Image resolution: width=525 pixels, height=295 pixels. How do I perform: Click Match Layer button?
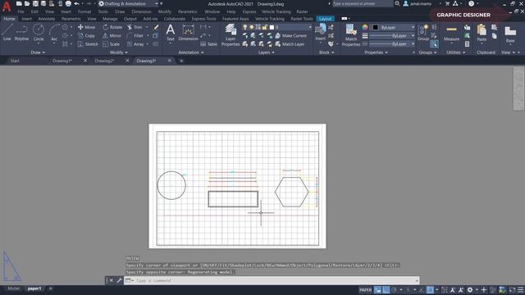tap(290, 43)
